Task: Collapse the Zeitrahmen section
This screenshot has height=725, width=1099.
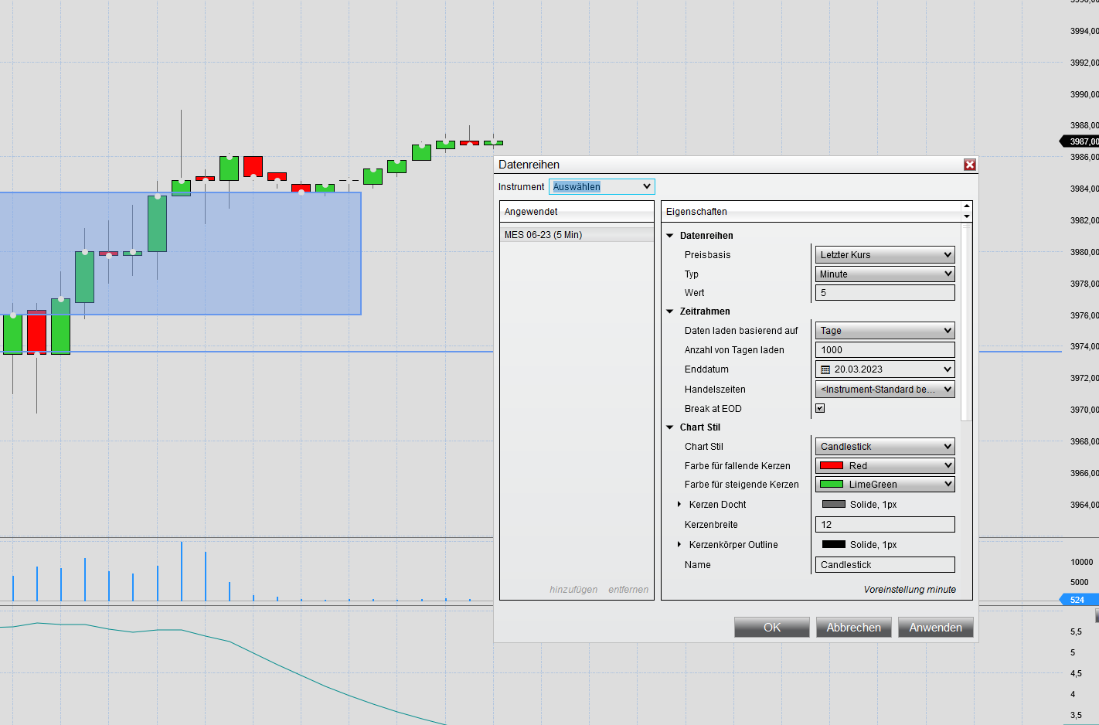Action: click(670, 311)
